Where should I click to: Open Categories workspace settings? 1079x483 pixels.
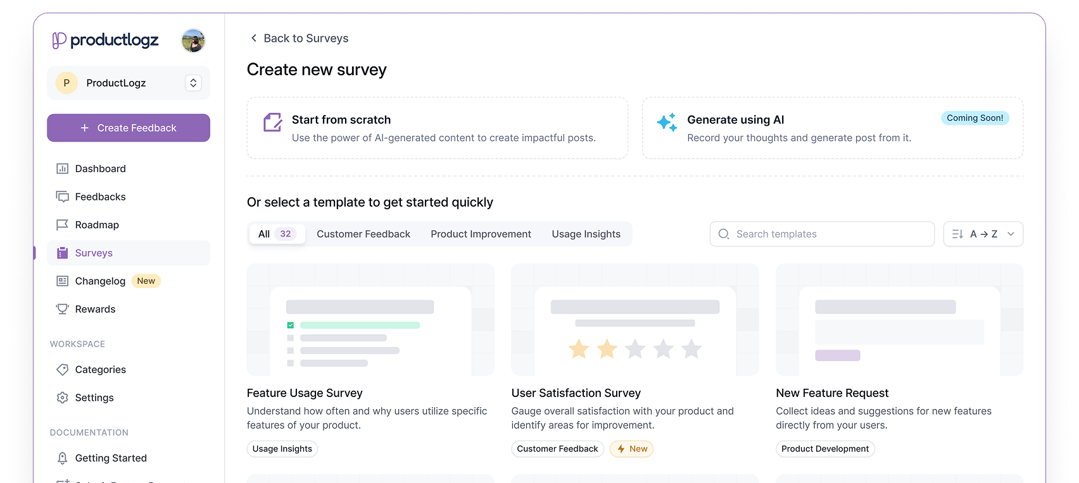pyautogui.click(x=129, y=370)
